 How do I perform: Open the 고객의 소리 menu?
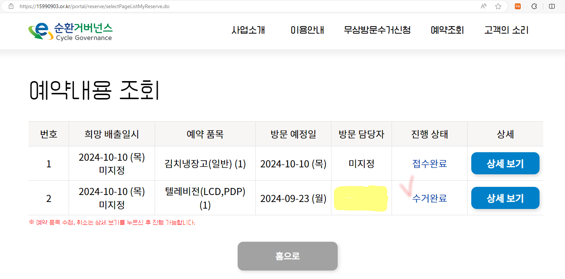point(506,30)
